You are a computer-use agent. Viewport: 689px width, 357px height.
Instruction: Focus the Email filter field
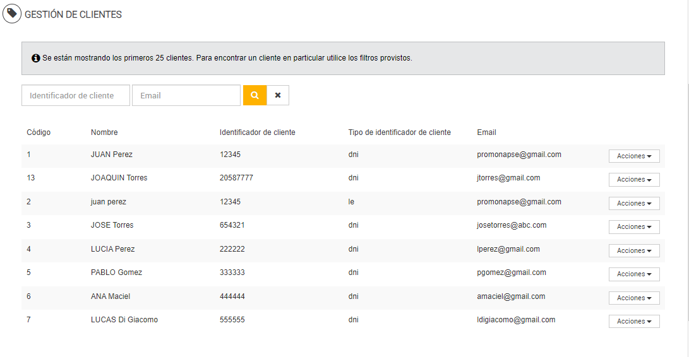click(186, 95)
